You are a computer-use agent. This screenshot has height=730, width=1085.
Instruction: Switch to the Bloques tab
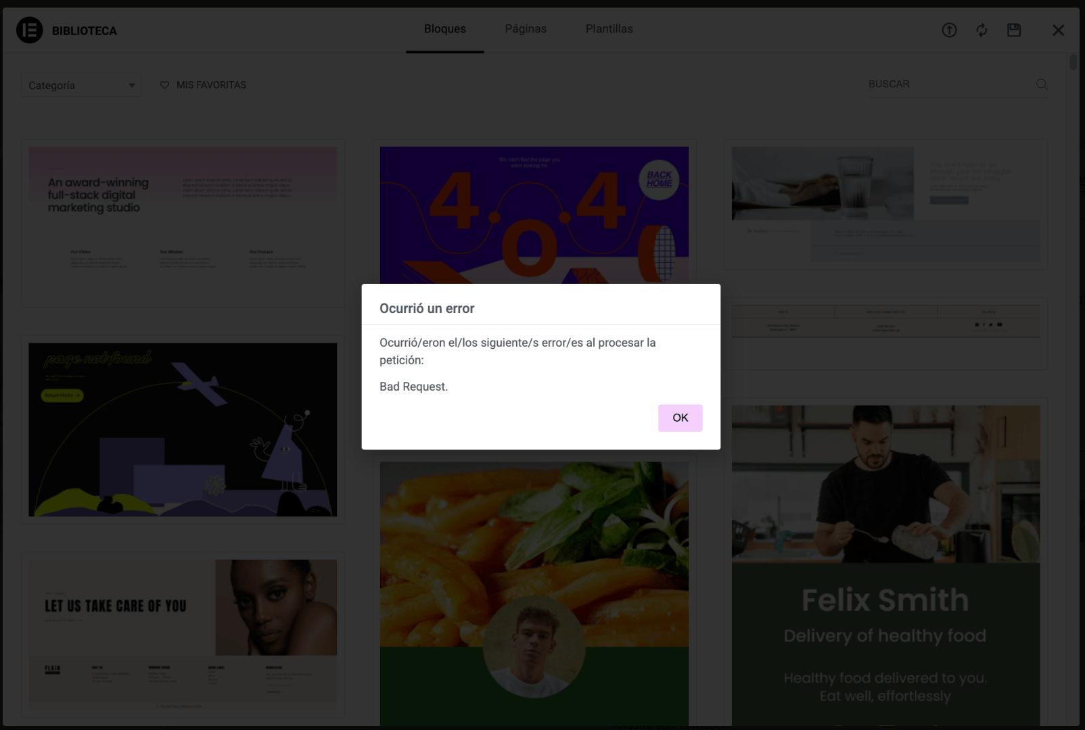coord(444,29)
